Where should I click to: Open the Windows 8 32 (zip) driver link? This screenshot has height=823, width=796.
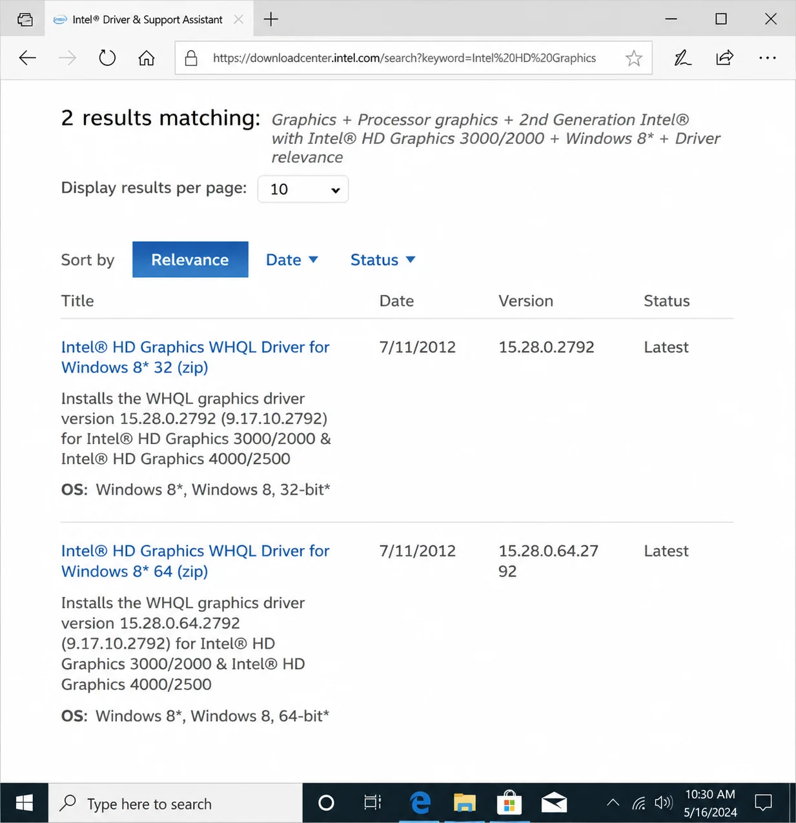[195, 357]
